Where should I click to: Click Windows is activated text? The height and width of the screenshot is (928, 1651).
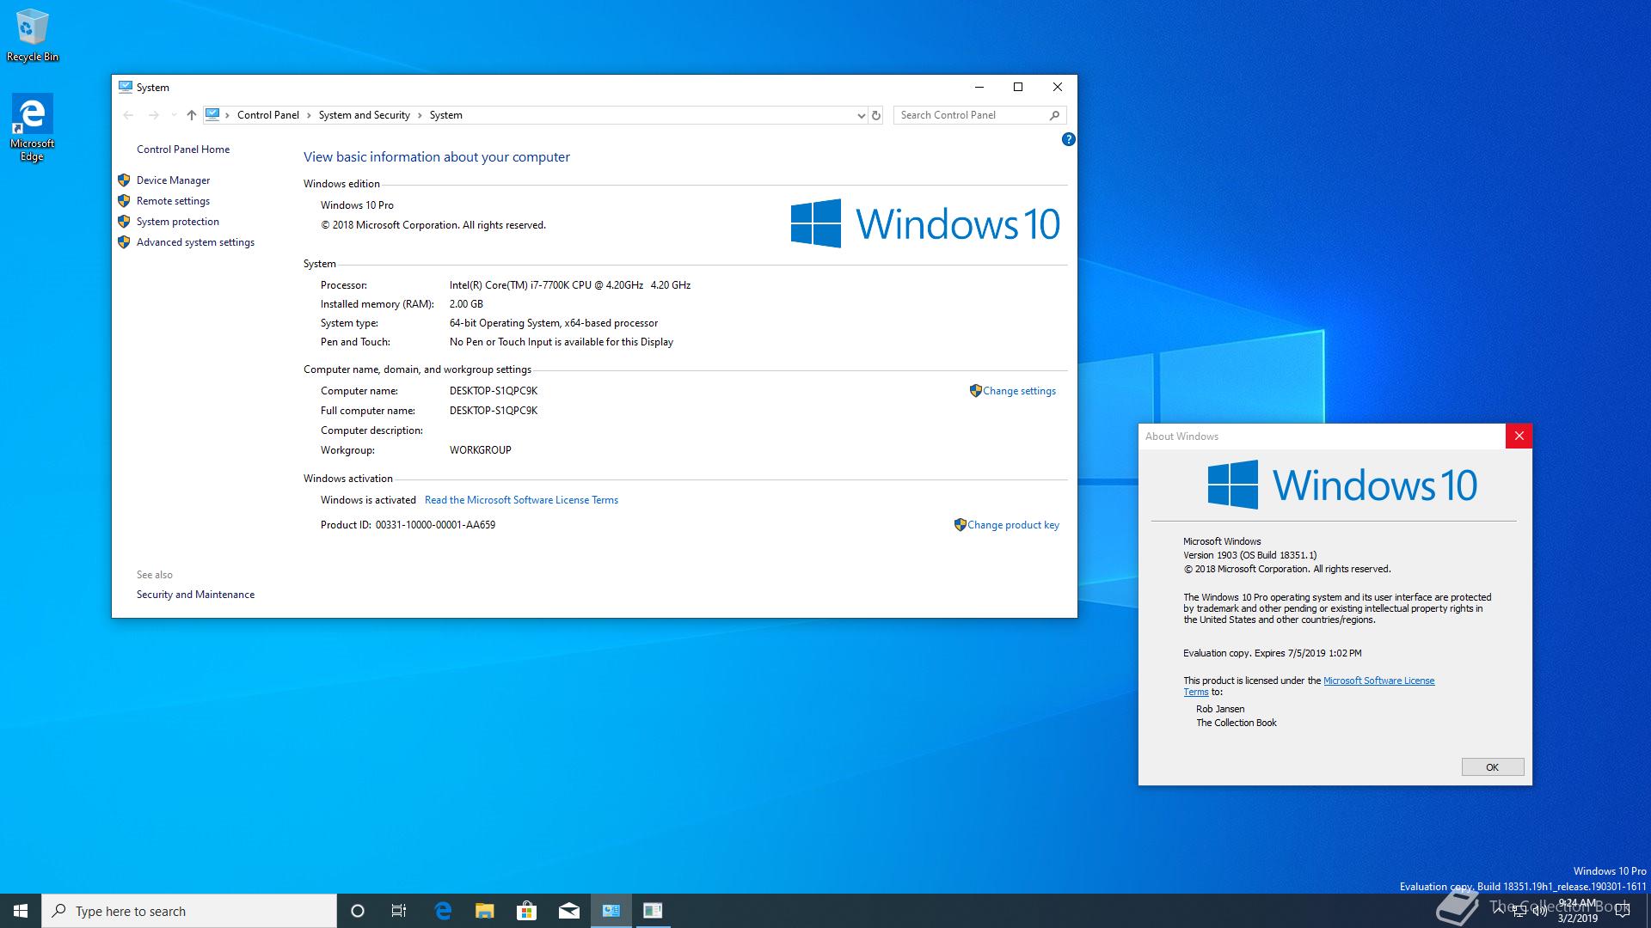click(x=368, y=500)
